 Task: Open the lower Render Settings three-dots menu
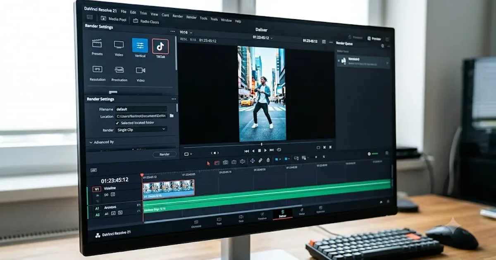tap(174, 99)
